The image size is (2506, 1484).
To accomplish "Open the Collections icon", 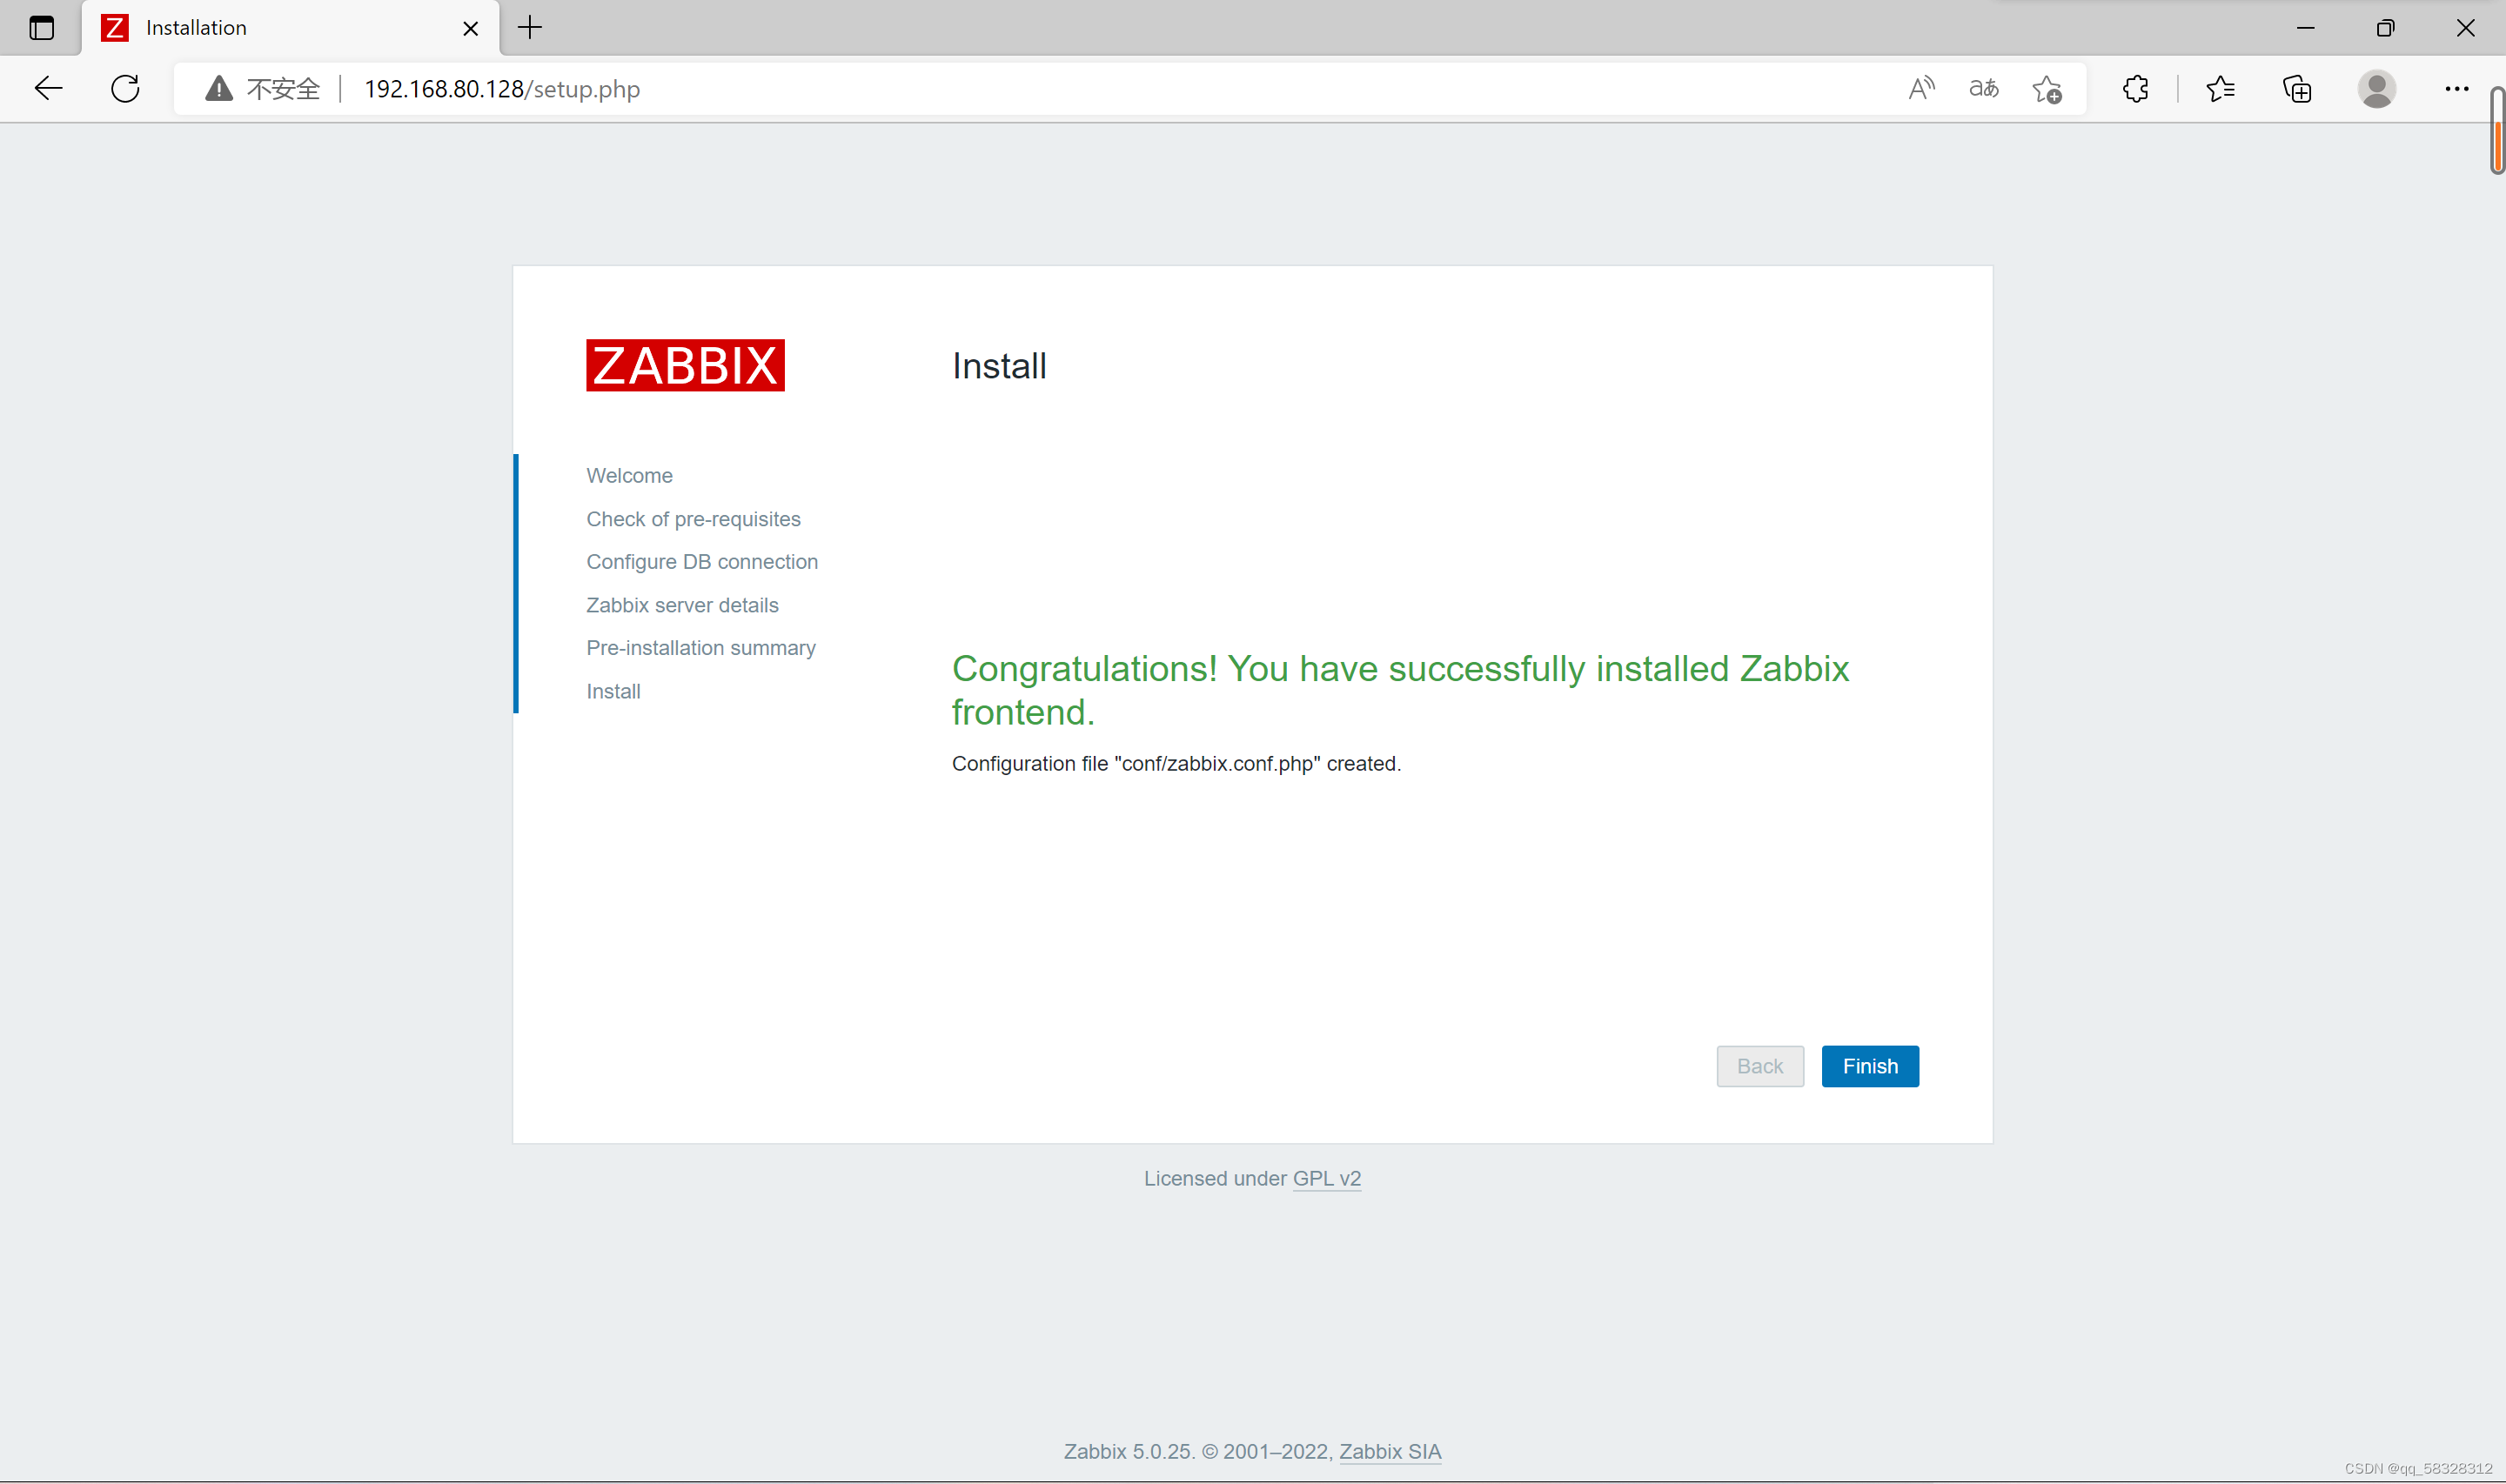I will click(x=2297, y=89).
